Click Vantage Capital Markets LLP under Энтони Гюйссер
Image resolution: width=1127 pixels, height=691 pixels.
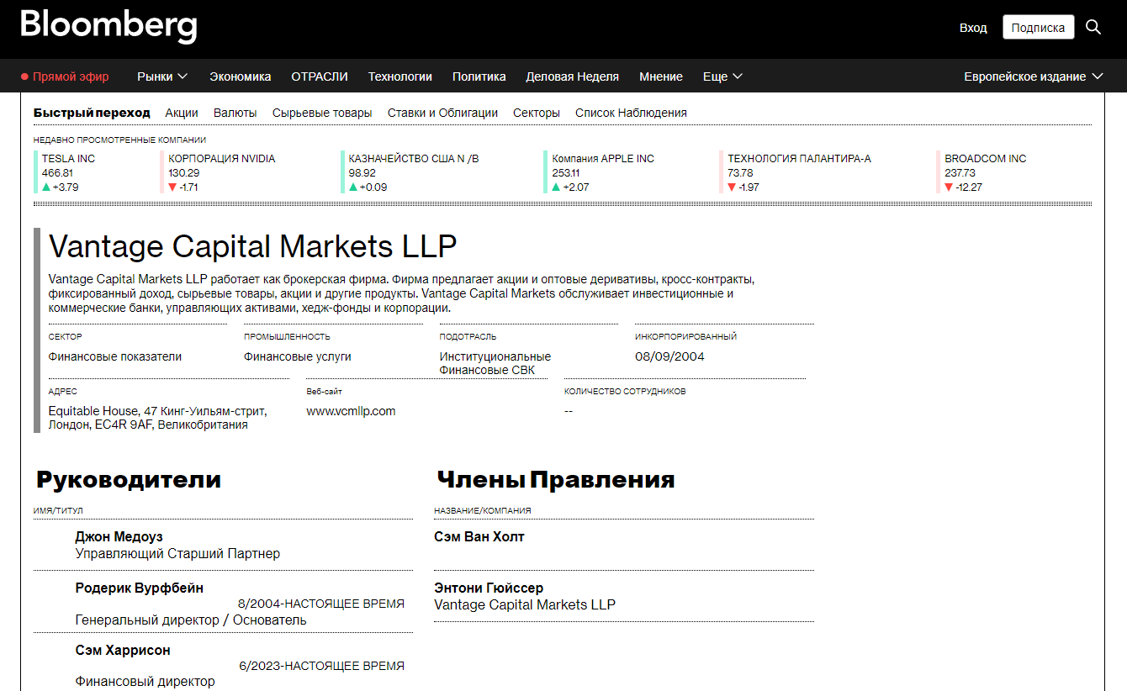[525, 604]
